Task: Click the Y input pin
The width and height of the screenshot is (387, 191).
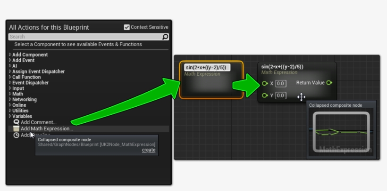Action: pyautogui.click(x=265, y=95)
